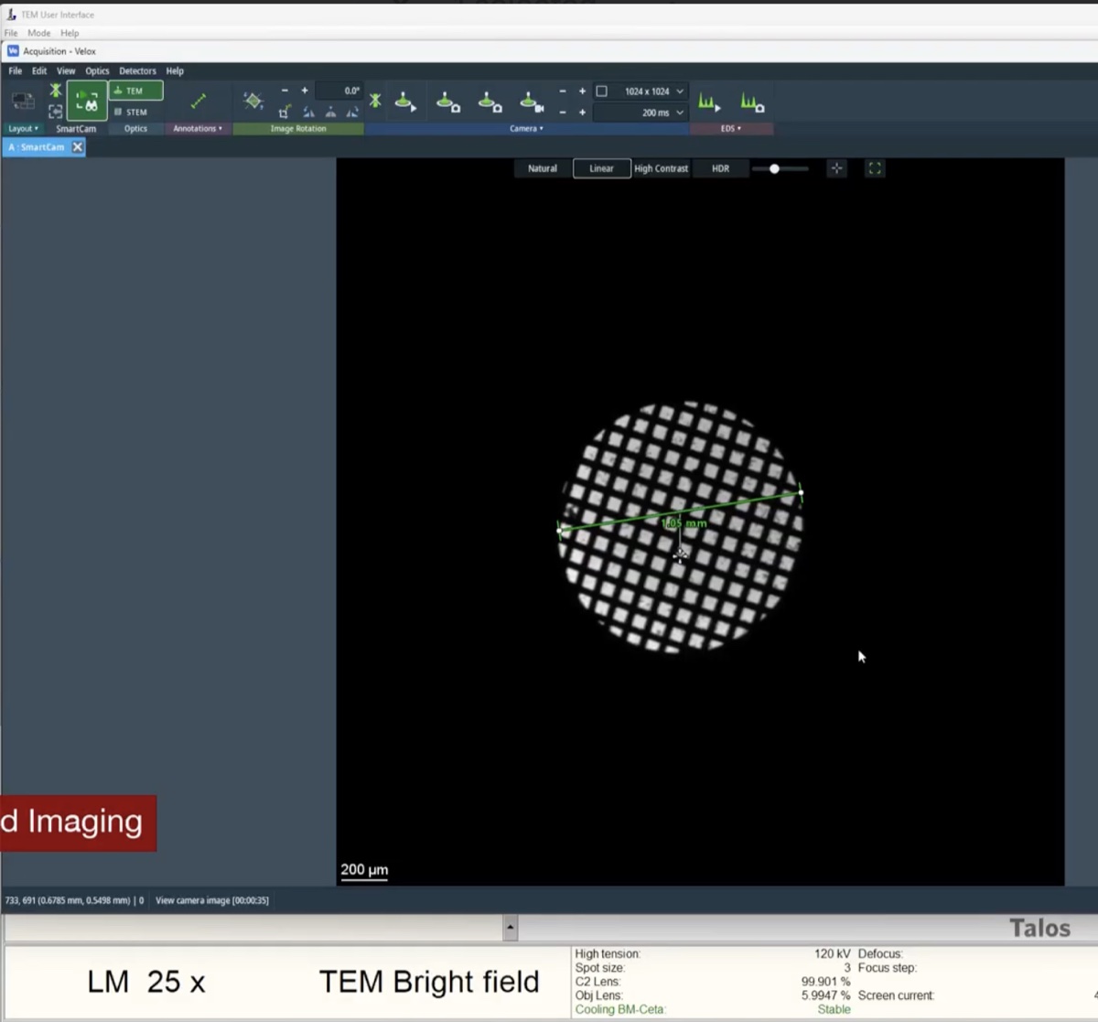Image resolution: width=1098 pixels, height=1022 pixels.
Task: Activate the SmartCam binoculars button
Action: coord(87,101)
